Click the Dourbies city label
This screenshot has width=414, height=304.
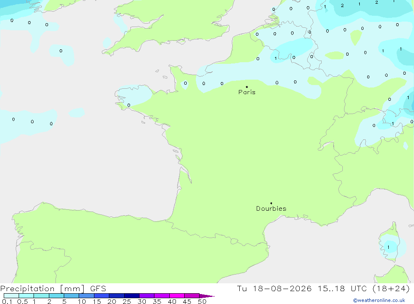271,209
